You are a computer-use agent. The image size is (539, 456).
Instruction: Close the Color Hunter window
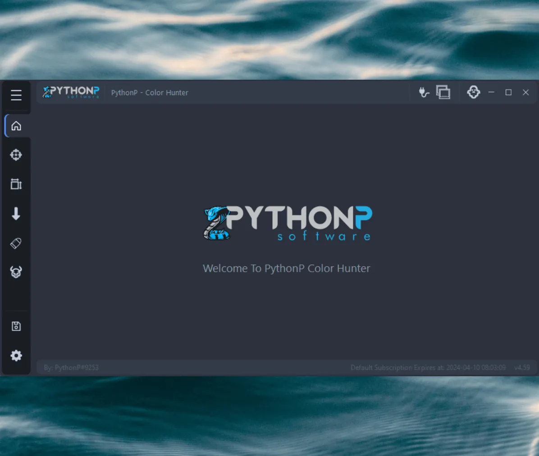pyautogui.click(x=525, y=92)
